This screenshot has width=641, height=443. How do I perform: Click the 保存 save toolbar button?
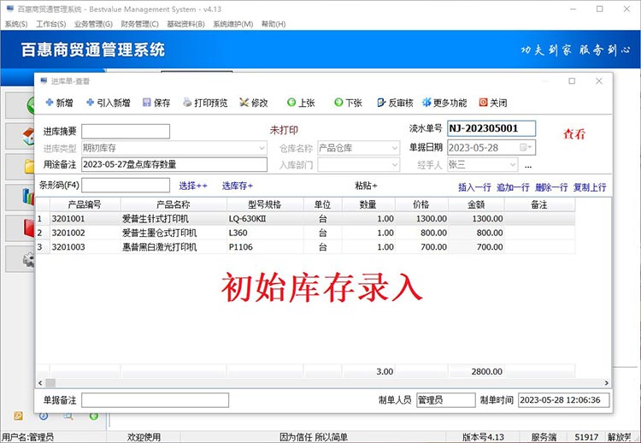[x=156, y=103]
